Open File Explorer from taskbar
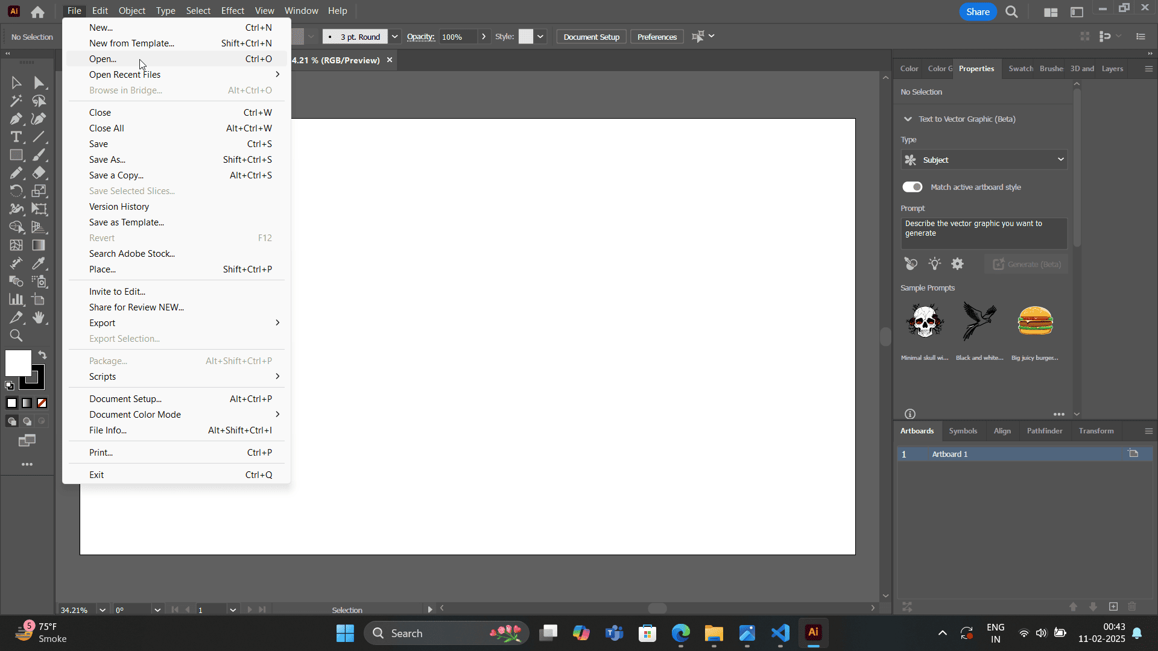Viewport: 1158px width, 651px height. (x=713, y=633)
